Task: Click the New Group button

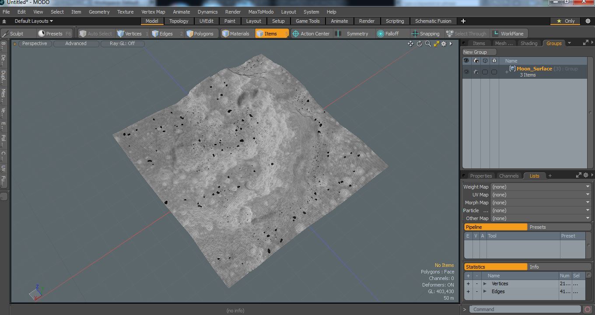Action: tap(475, 52)
